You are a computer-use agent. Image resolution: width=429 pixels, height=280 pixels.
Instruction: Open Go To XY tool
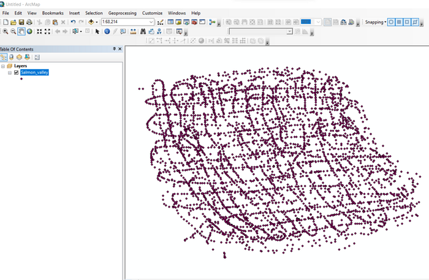(159, 31)
